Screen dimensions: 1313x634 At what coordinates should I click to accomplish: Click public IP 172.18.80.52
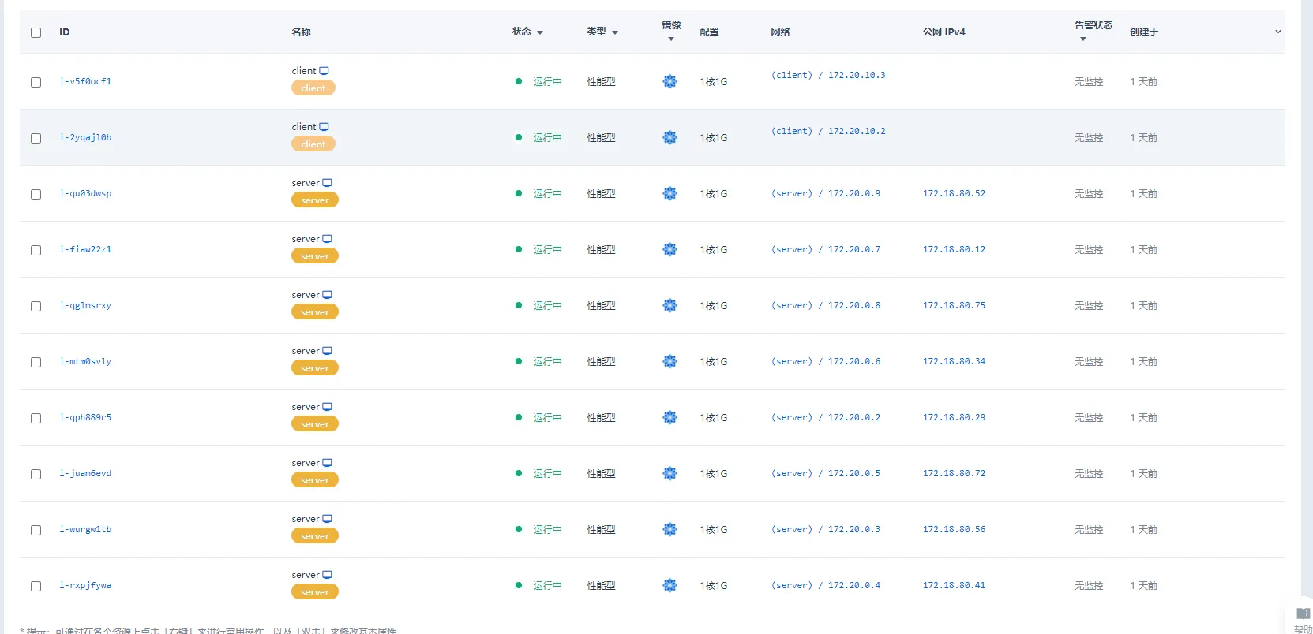click(x=954, y=193)
